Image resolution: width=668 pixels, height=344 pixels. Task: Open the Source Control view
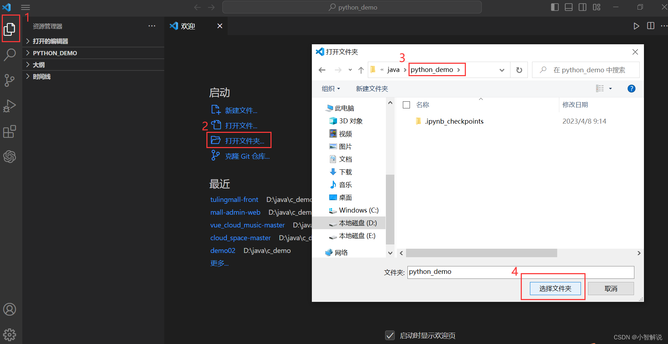[10, 80]
